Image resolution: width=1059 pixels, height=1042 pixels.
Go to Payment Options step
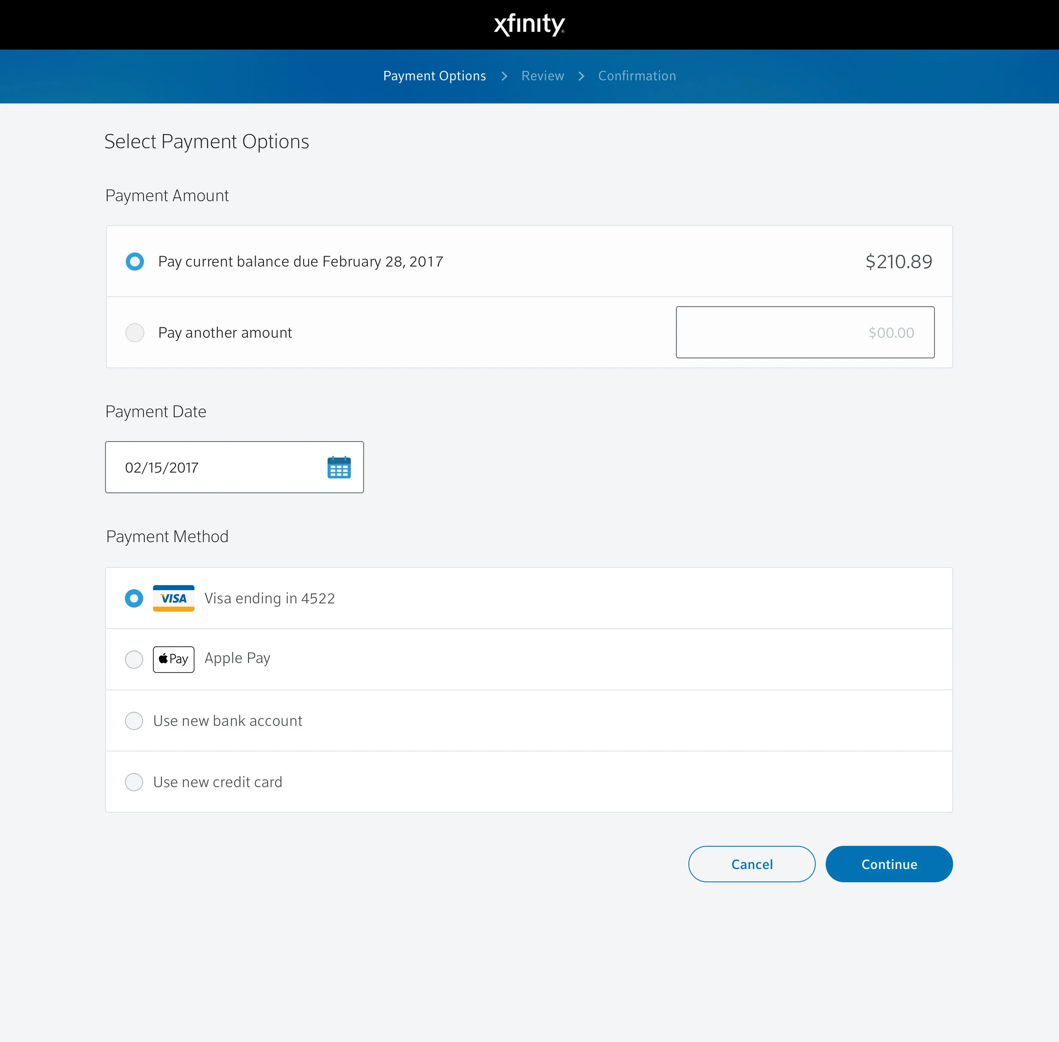pos(434,76)
